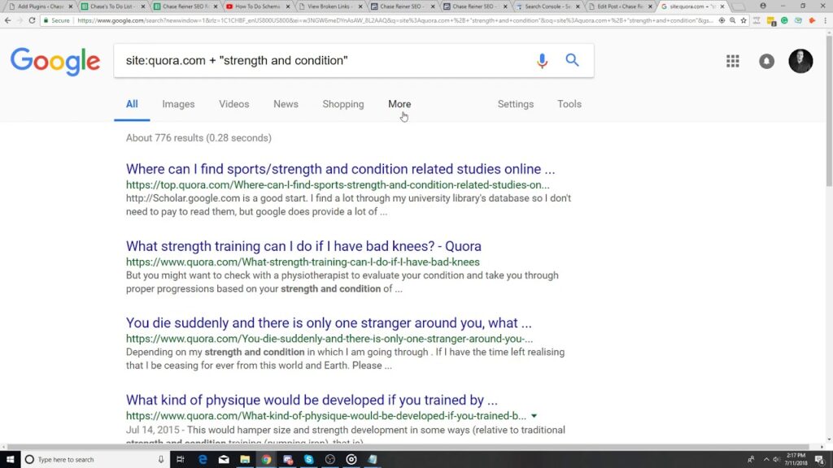Open Mail app from the taskbar
The image size is (833, 468).
(224, 460)
